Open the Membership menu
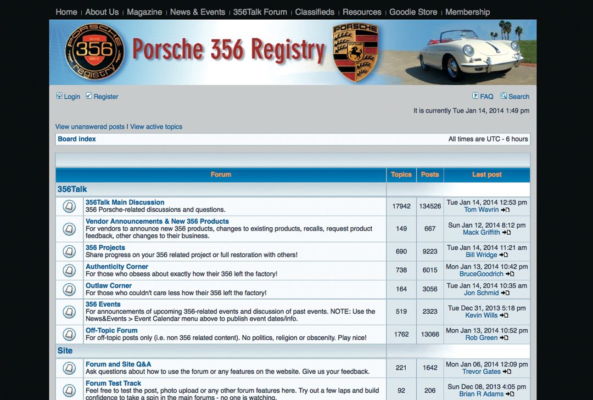 tap(467, 12)
